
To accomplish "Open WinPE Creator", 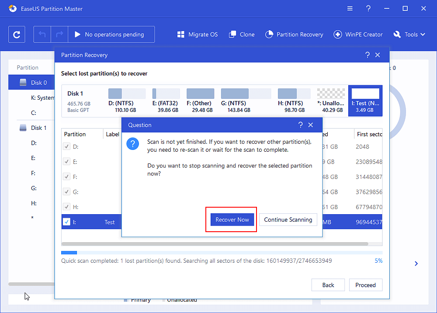I will coord(358,34).
